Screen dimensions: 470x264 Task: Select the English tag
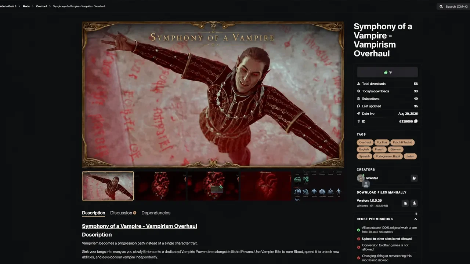click(364, 149)
